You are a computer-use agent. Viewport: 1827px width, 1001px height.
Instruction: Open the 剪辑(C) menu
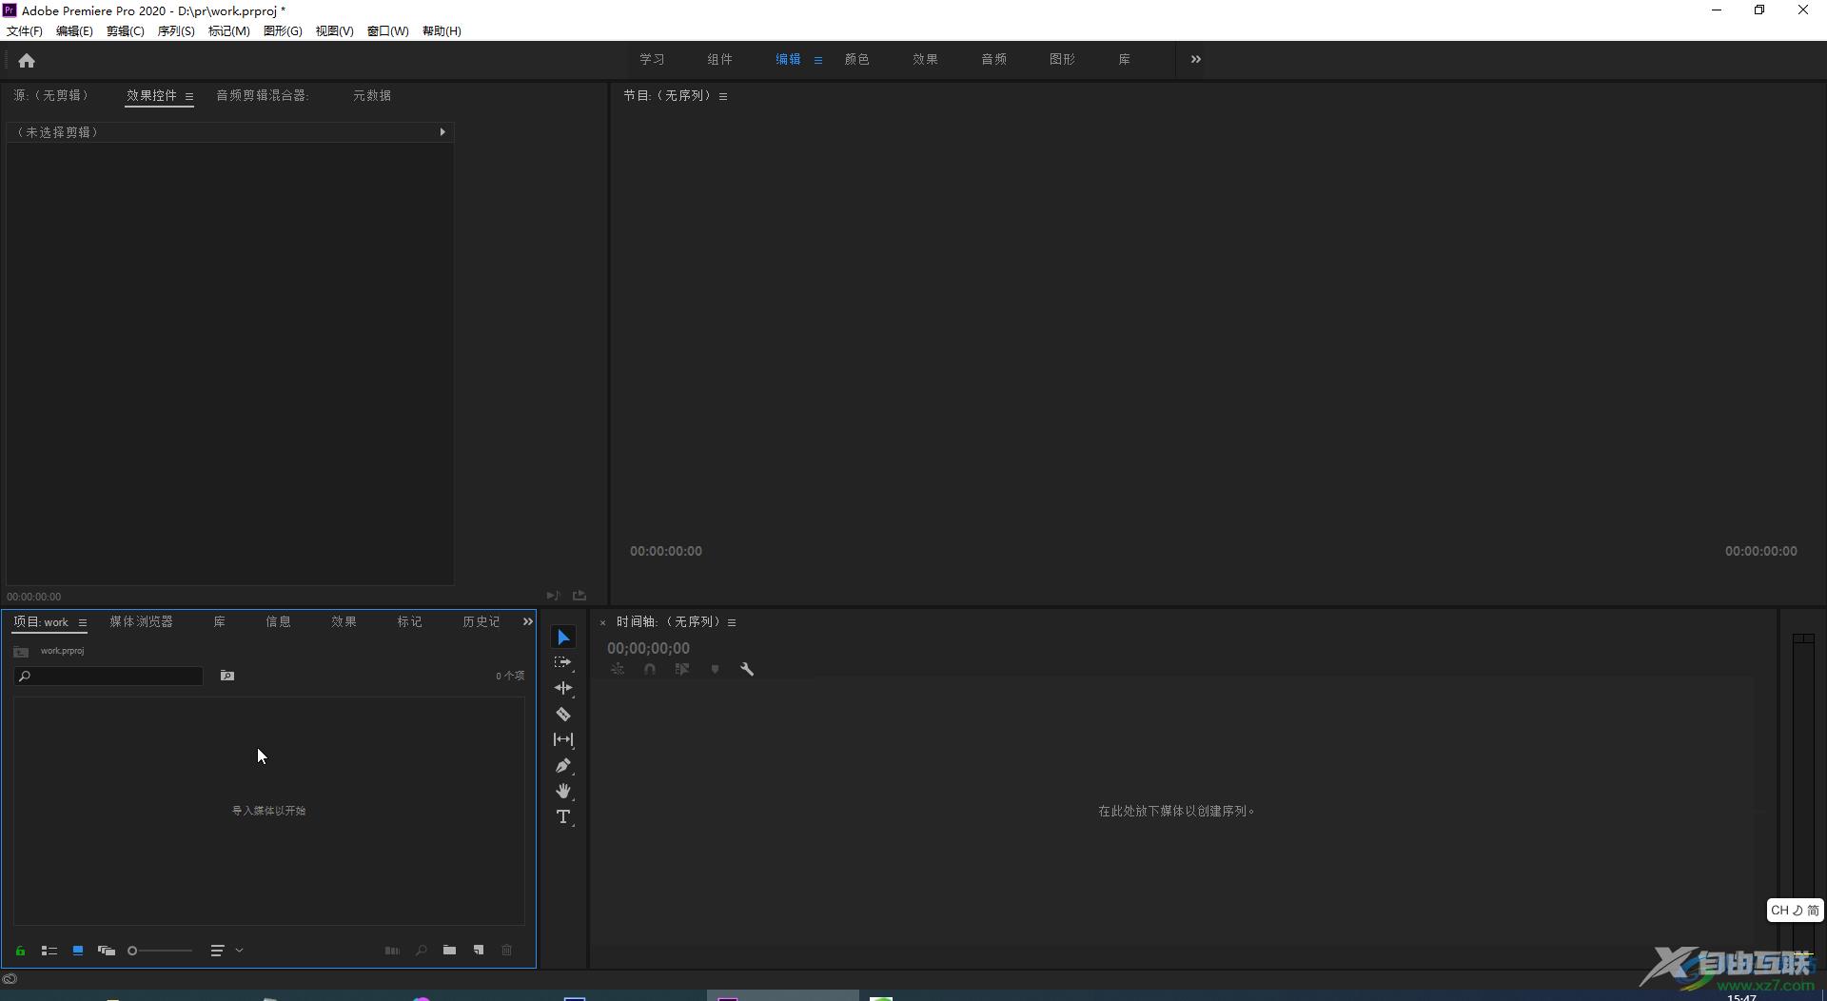click(125, 30)
